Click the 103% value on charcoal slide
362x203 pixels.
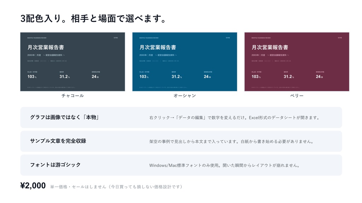[x=32, y=76]
